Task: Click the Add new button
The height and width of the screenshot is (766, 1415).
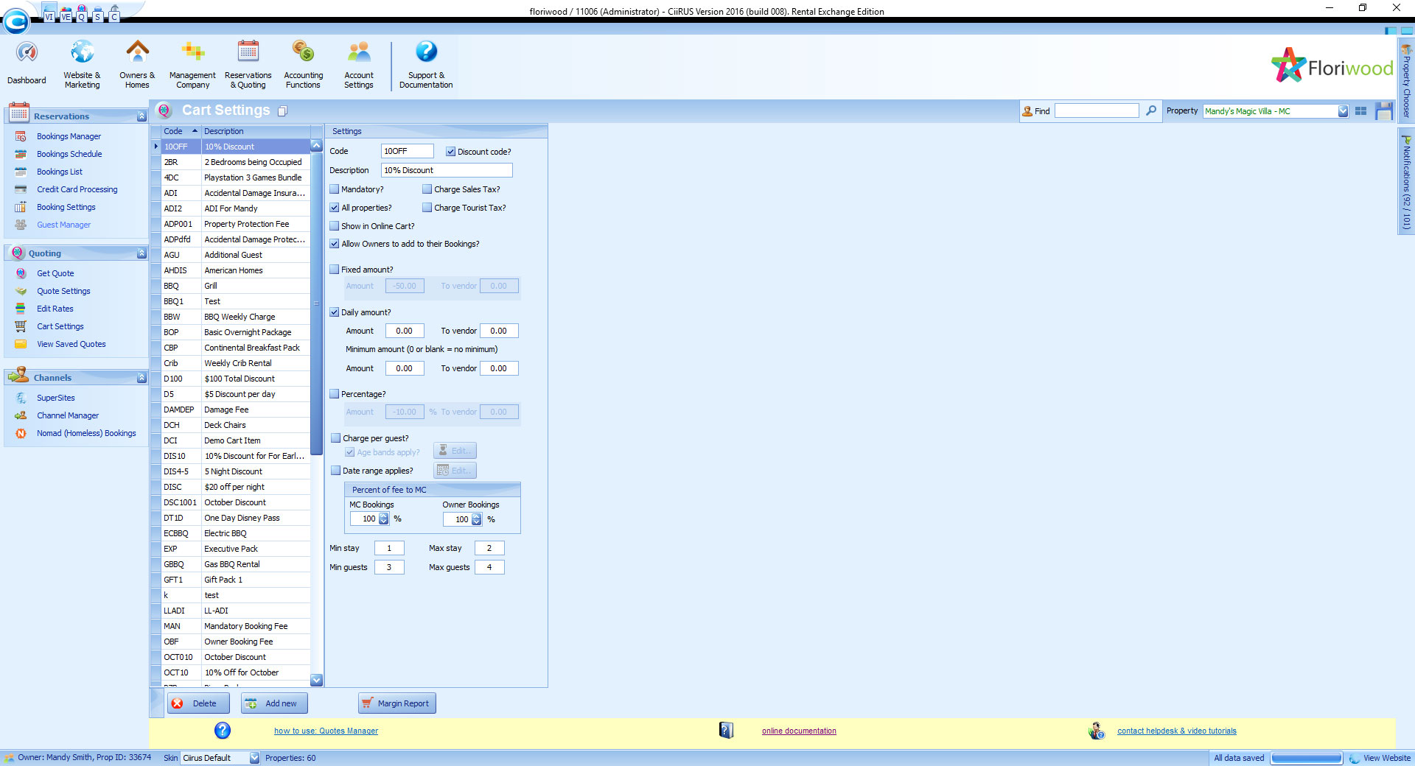Action: (x=274, y=703)
